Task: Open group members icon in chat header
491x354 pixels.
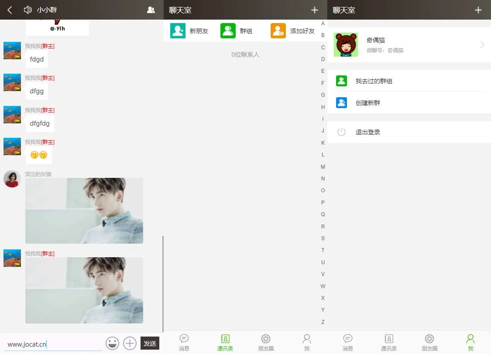Action: [151, 10]
